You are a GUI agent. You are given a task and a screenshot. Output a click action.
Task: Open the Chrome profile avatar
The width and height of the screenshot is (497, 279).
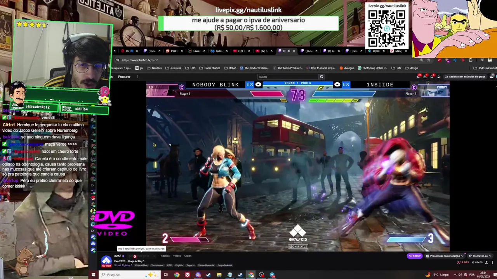[x=490, y=60]
